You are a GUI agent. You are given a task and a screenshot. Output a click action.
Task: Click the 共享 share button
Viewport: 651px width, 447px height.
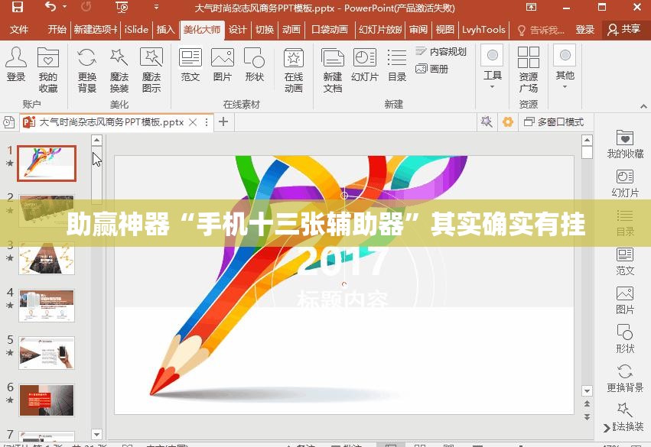(x=623, y=30)
